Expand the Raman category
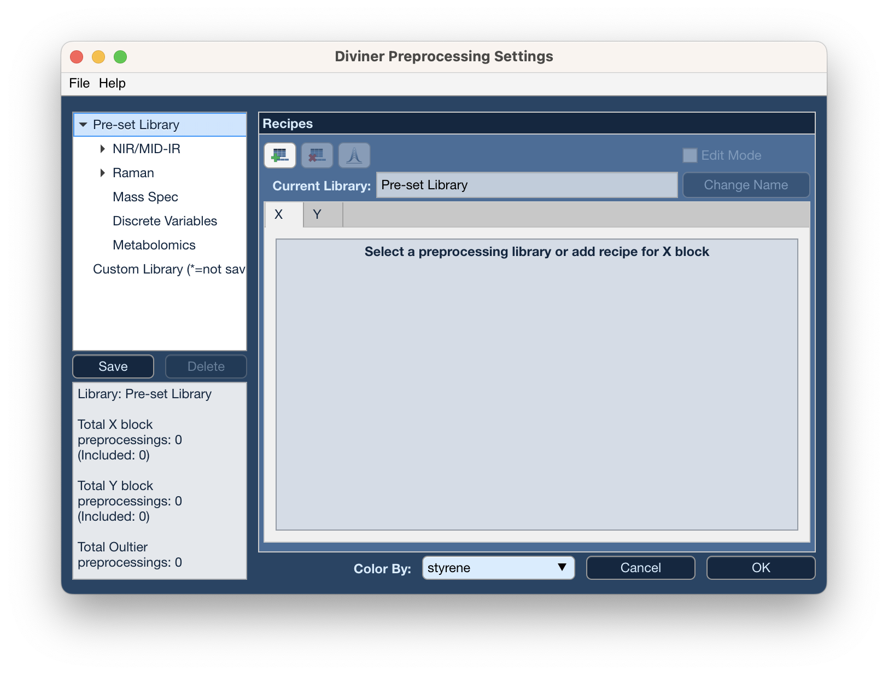The height and width of the screenshot is (675, 888). tap(102, 173)
